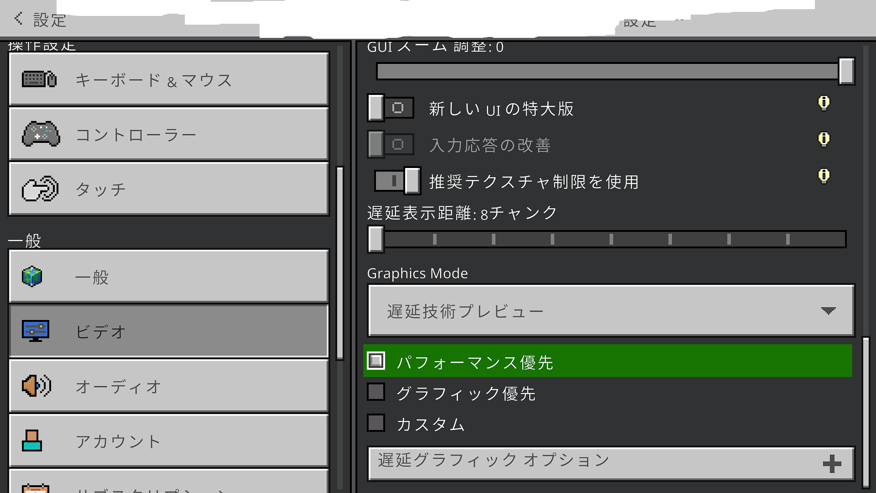Show info for 新しい UI の特大版
The height and width of the screenshot is (493, 876).
coord(824,103)
